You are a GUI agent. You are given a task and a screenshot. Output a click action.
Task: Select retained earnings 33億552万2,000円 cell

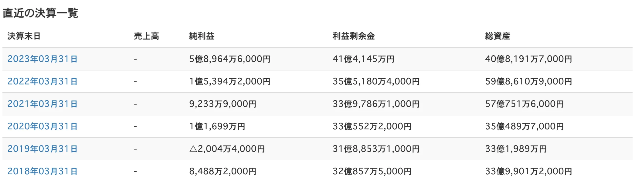pyautogui.click(x=372, y=126)
